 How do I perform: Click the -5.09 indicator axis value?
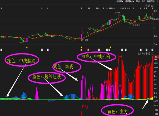coord(156,114)
